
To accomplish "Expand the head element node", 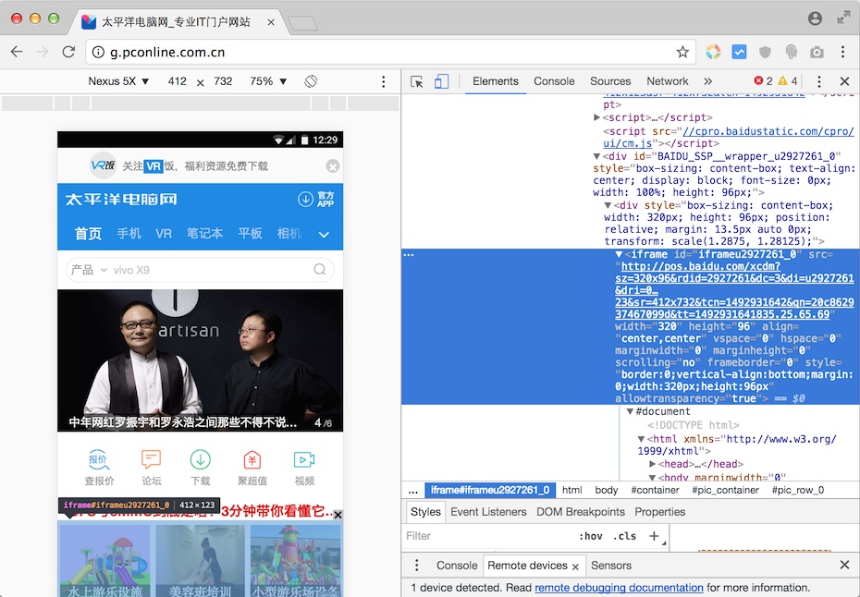I will click(x=652, y=464).
